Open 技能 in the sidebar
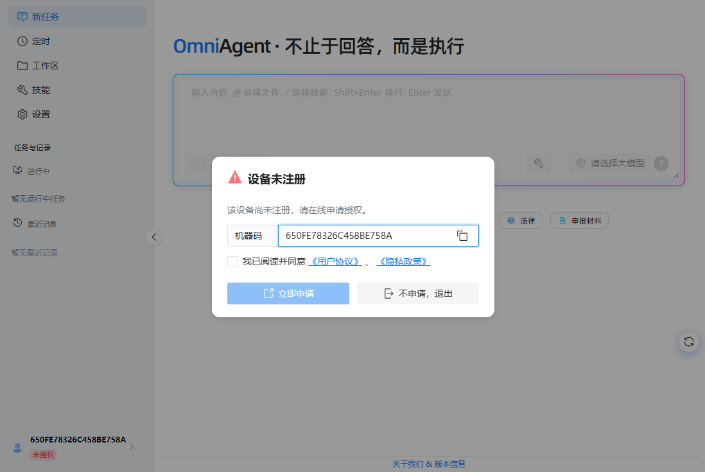The image size is (705, 472). click(77, 90)
